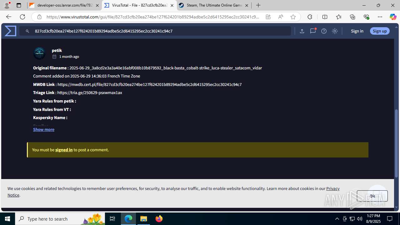Enable Read aloud icon in address bar
This screenshot has height=225, width=400.
tap(281, 17)
